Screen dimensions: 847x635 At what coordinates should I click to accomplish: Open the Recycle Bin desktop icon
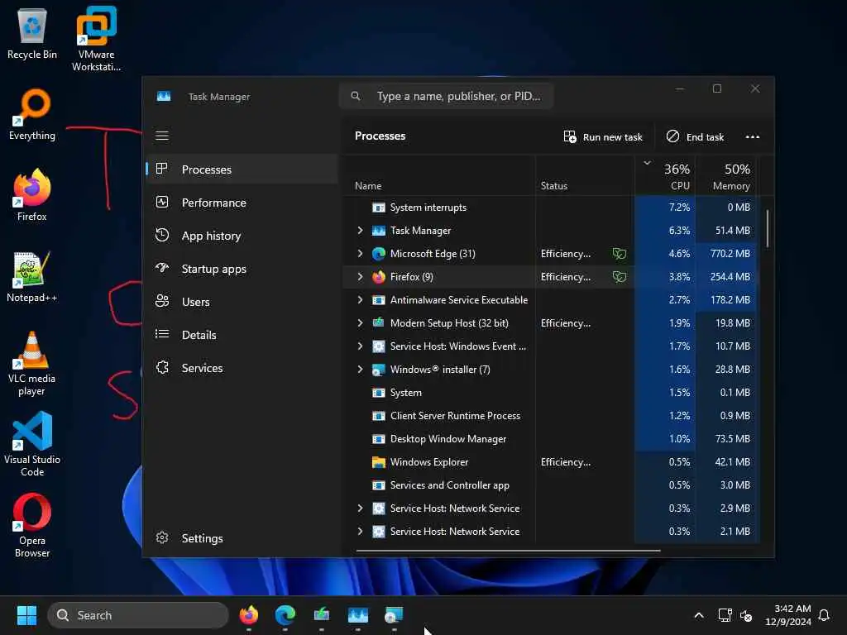pos(32,33)
